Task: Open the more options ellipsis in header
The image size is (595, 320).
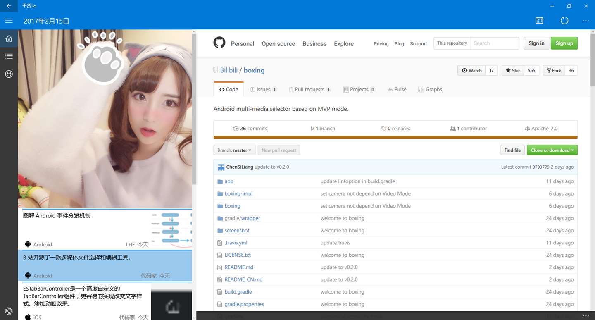Action: 586,21
